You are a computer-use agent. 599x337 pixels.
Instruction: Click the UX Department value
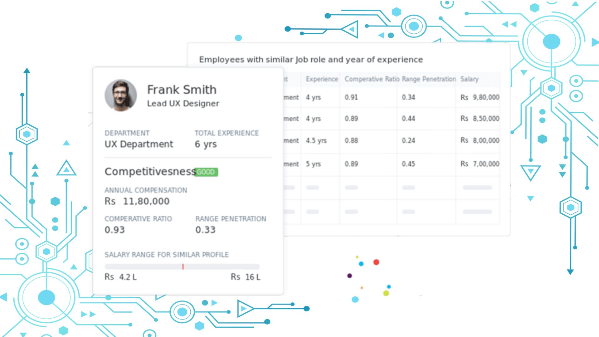click(139, 144)
